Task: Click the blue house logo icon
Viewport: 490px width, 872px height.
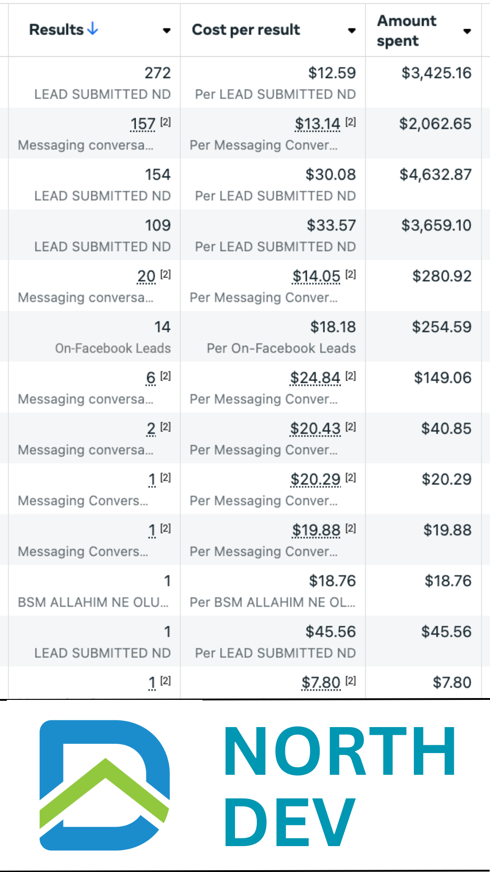Action: tap(105, 785)
